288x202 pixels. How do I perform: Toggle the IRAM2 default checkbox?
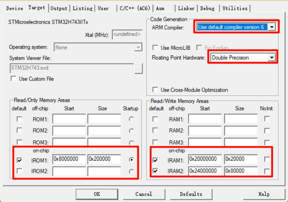click(155, 171)
